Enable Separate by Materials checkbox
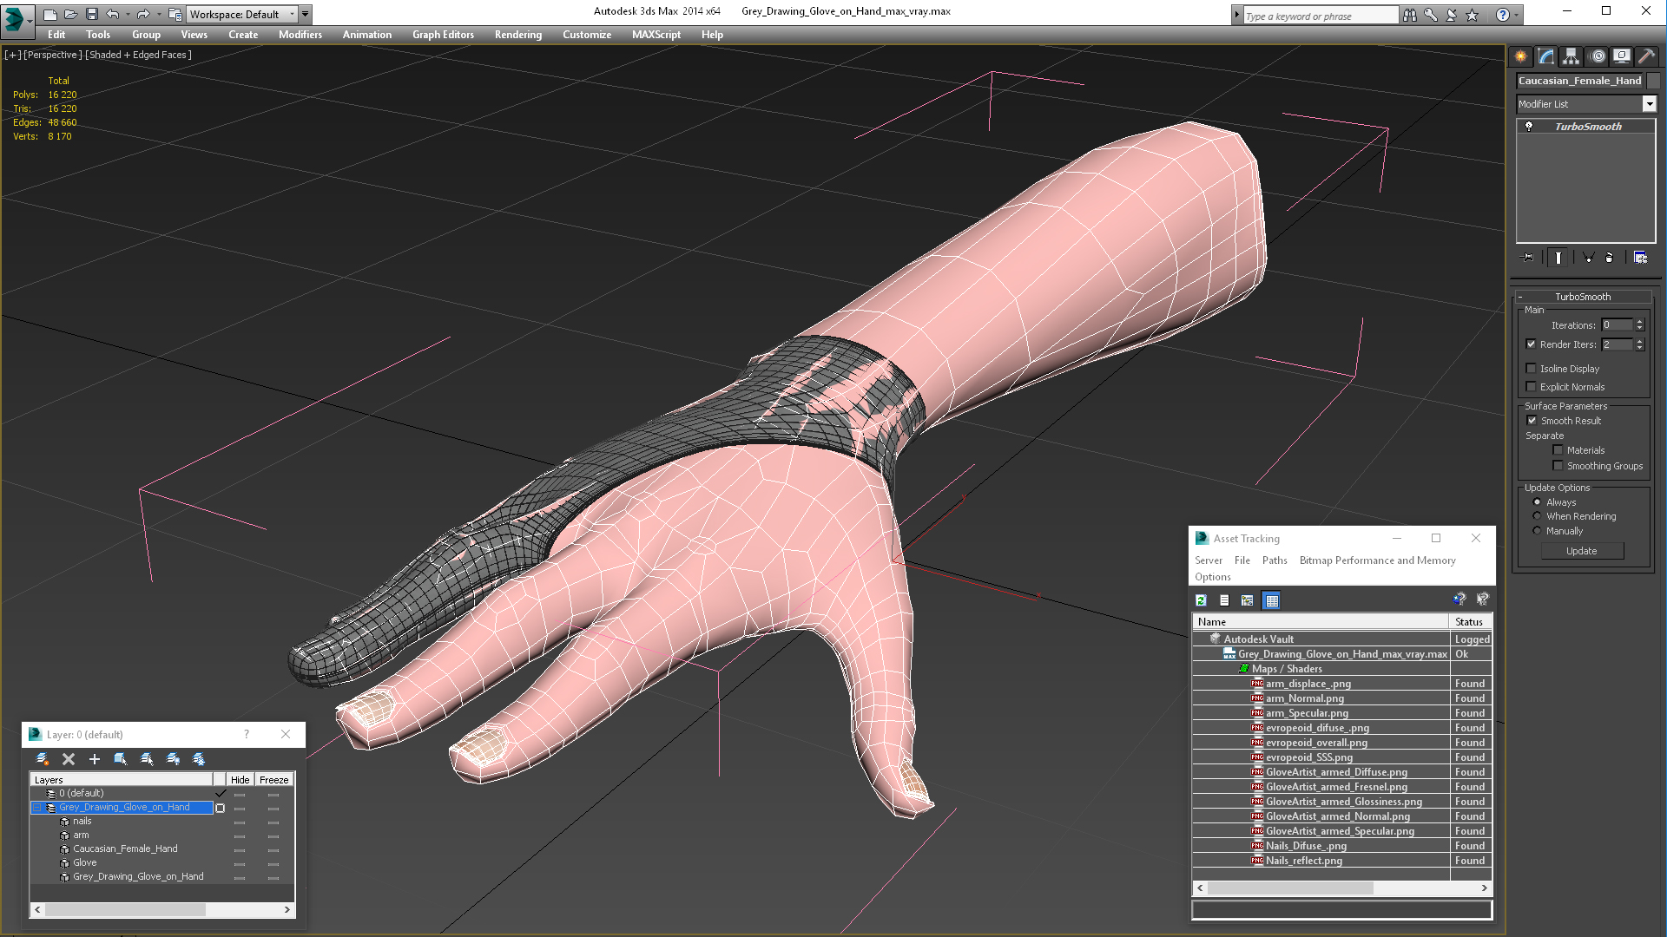This screenshot has width=1667, height=937. [x=1558, y=450]
